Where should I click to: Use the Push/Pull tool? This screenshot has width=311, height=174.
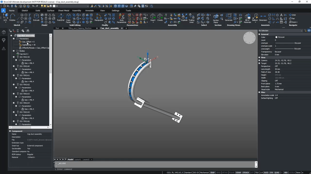pos(61,17)
